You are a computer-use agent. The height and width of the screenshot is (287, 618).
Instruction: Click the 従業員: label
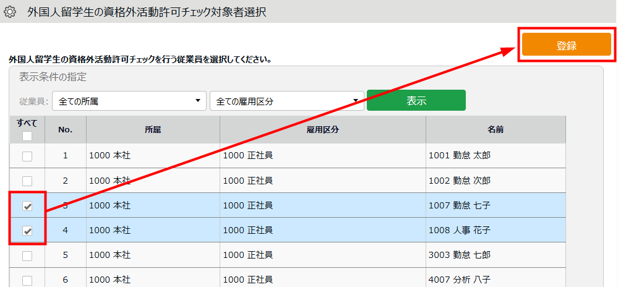point(34,101)
